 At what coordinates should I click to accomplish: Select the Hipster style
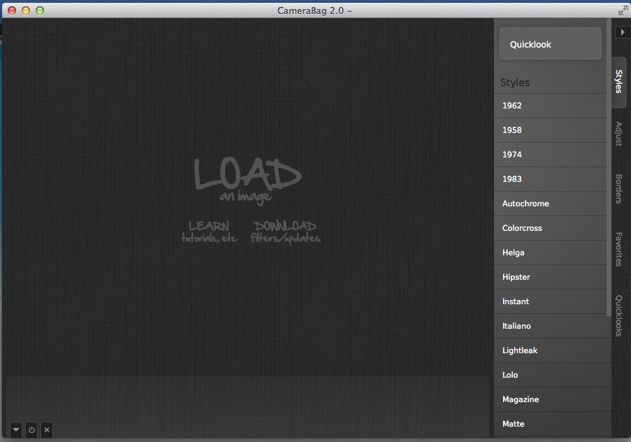coord(550,277)
